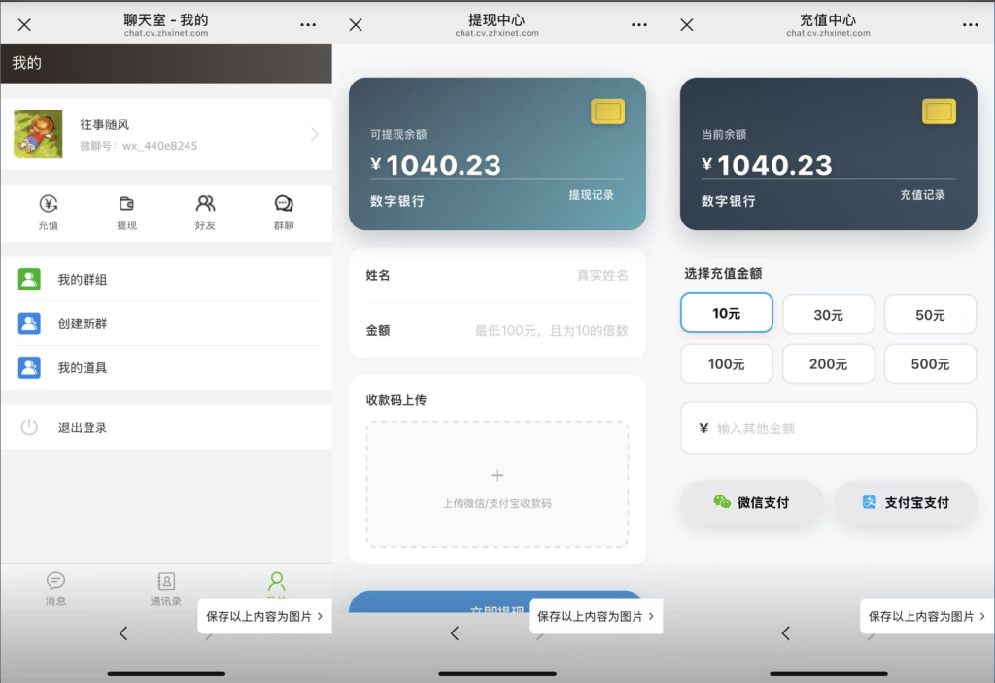995x683 pixels.
Task: Click the 输入其他金额 input field
Action: pyautogui.click(x=828, y=428)
